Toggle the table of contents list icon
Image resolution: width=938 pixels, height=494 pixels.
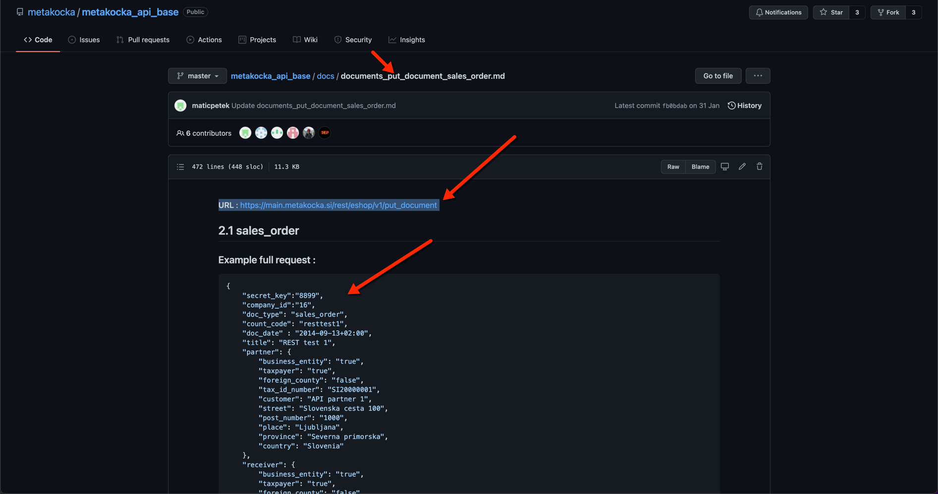point(180,167)
